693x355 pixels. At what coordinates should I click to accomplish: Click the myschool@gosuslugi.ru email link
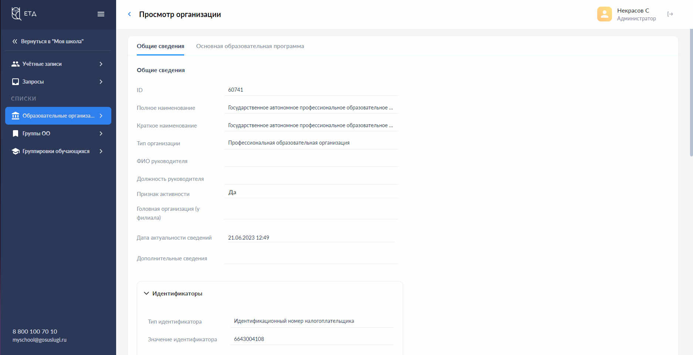coord(40,340)
